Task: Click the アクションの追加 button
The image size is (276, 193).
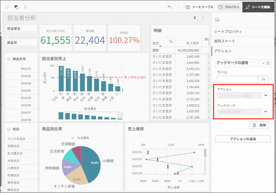Action: pyautogui.click(x=243, y=139)
